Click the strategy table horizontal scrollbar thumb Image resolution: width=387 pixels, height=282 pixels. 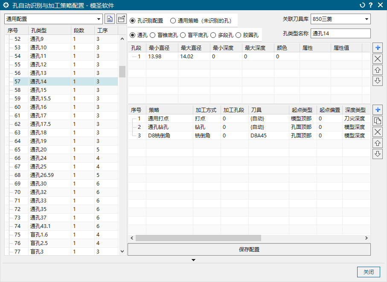pos(198,238)
